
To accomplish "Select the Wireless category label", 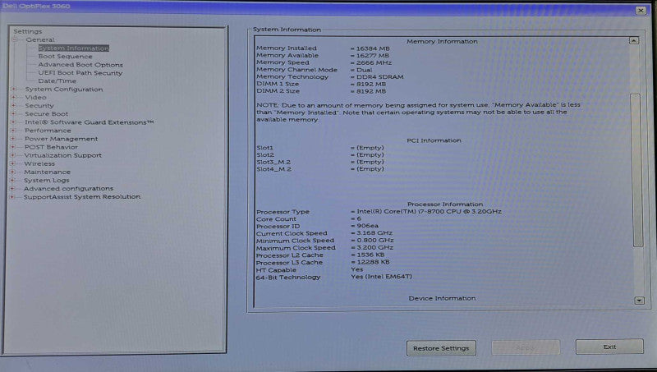I will pos(39,163).
